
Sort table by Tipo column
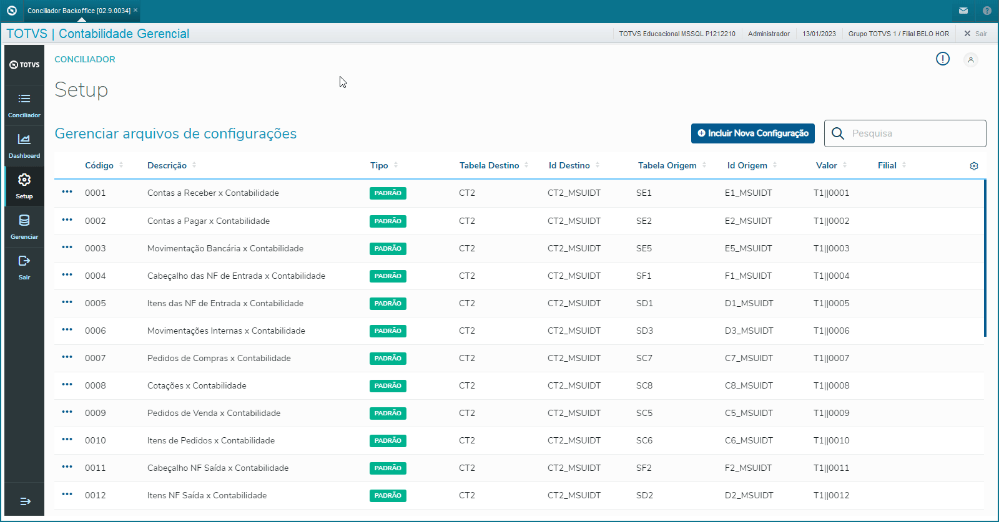pyautogui.click(x=384, y=165)
